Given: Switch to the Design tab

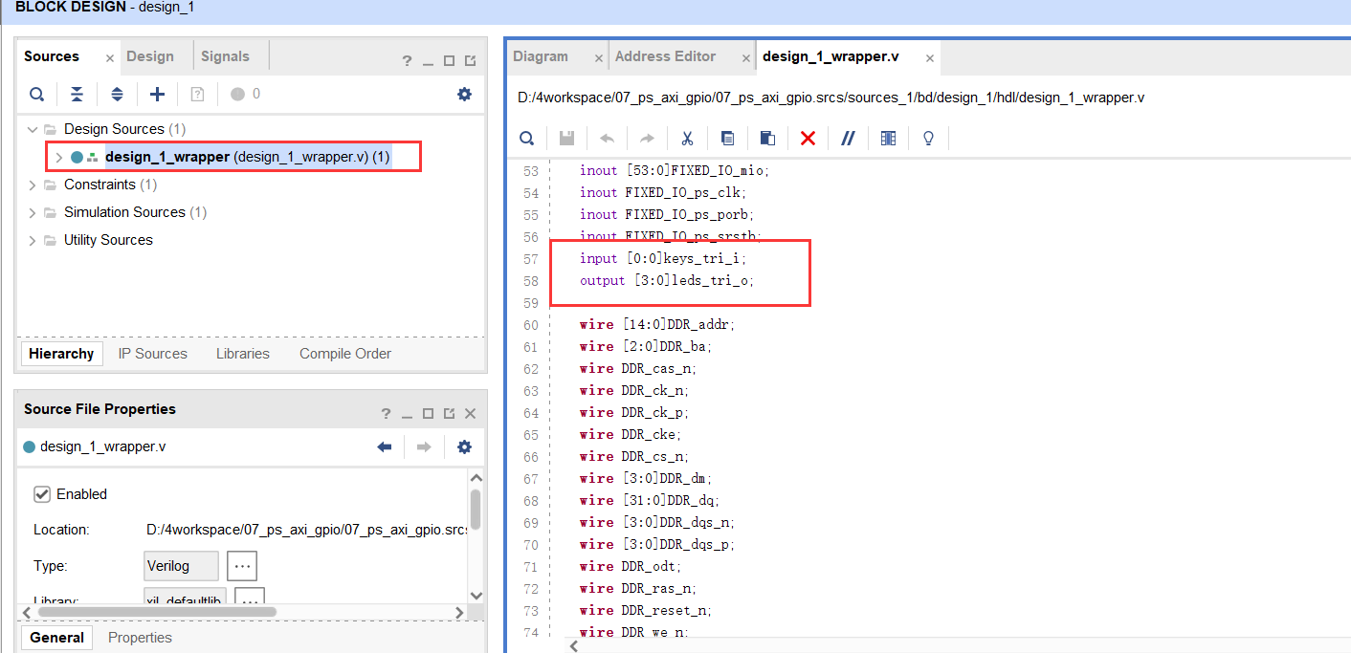Looking at the screenshot, I should [150, 56].
